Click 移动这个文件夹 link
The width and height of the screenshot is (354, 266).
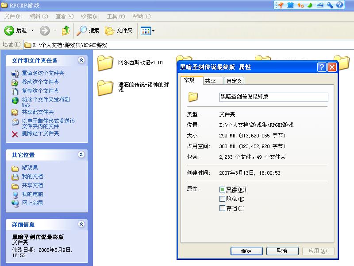pos(40,82)
